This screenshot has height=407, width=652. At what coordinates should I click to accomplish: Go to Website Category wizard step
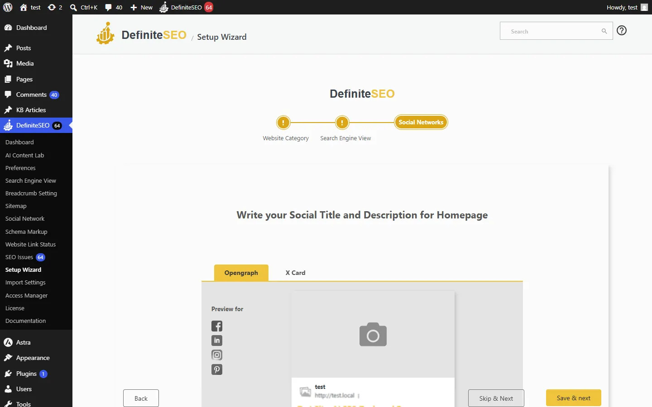(283, 122)
